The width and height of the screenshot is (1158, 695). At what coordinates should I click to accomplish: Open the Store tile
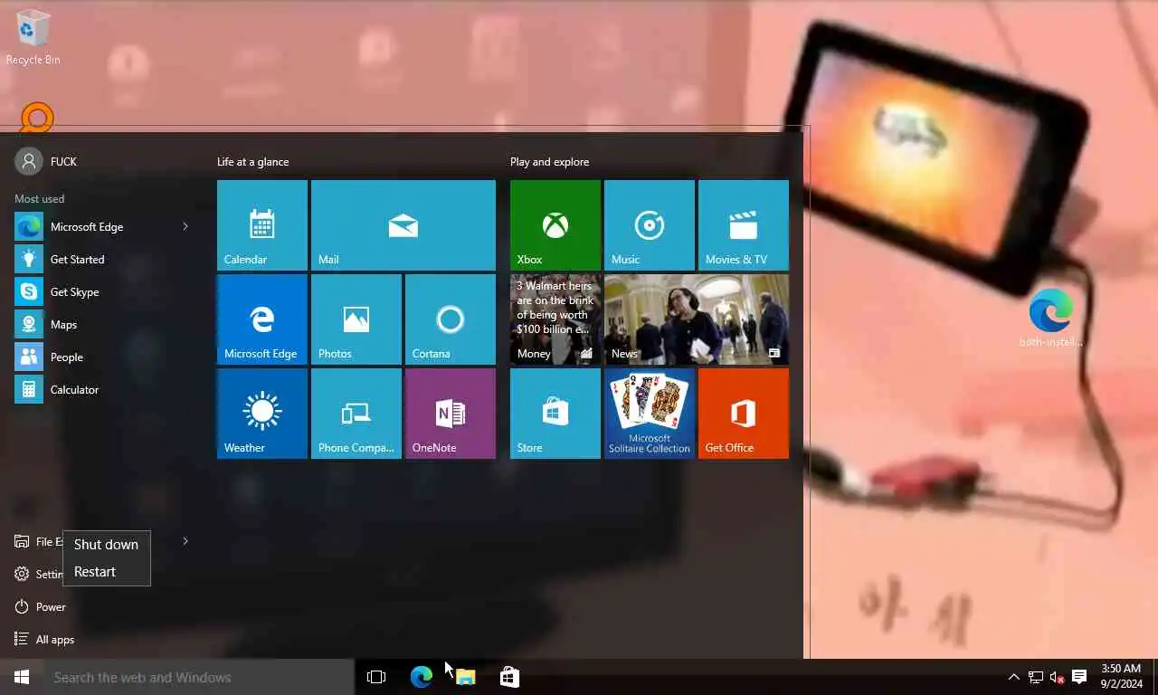[x=555, y=414]
